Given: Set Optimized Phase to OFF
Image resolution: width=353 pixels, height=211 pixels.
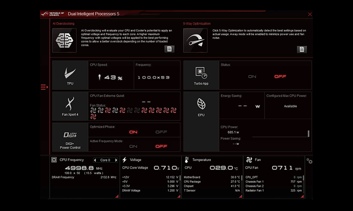Looking at the screenshot, I should tap(161, 132).
